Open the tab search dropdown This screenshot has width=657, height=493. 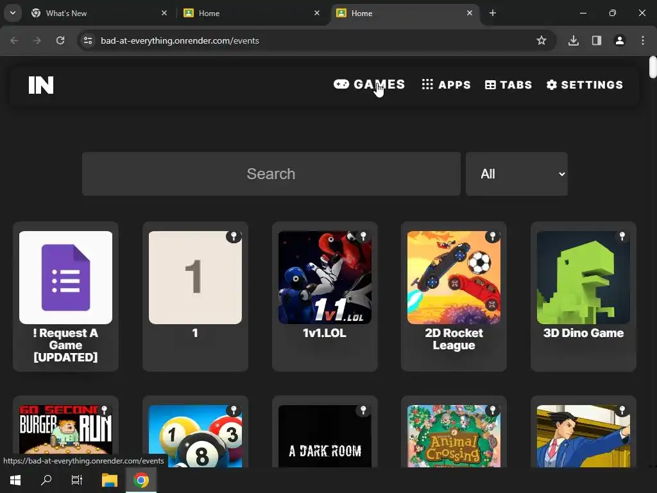pyautogui.click(x=13, y=13)
